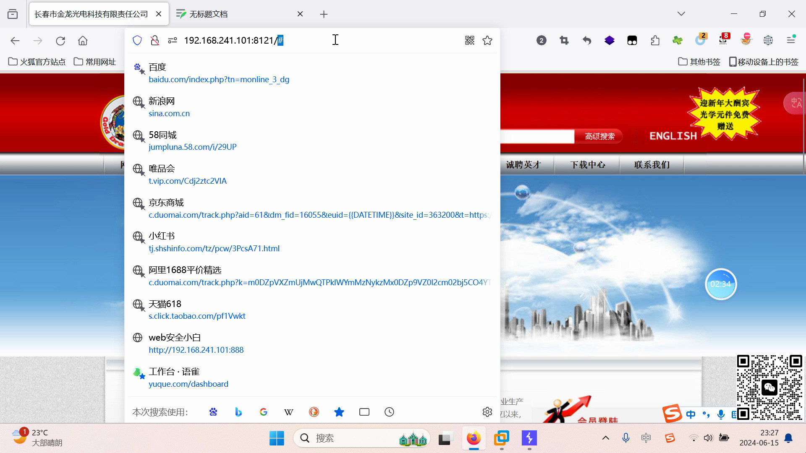This screenshot has height=453, width=806.
Task: Open the 常用网址 bookmarks folder
Action: click(95, 62)
